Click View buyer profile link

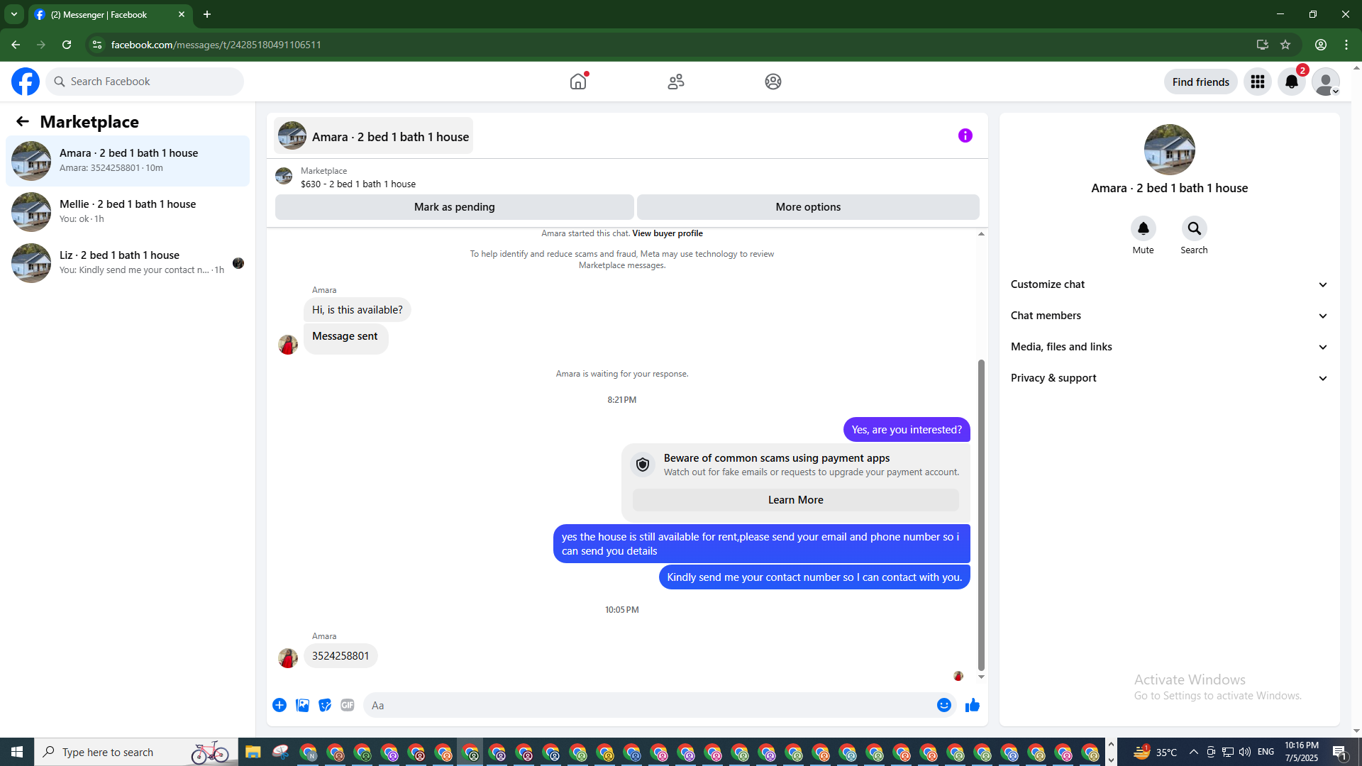[x=667, y=233]
